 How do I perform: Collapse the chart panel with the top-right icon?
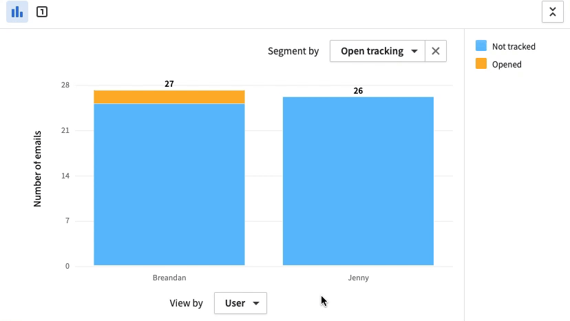coord(553,12)
